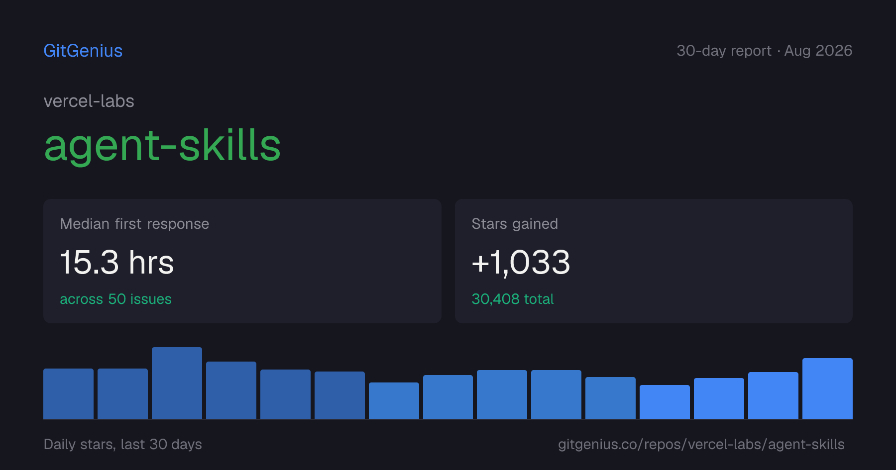Select the 15.3 hrs value
This screenshot has width=896, height=470.
pos(117,262)
